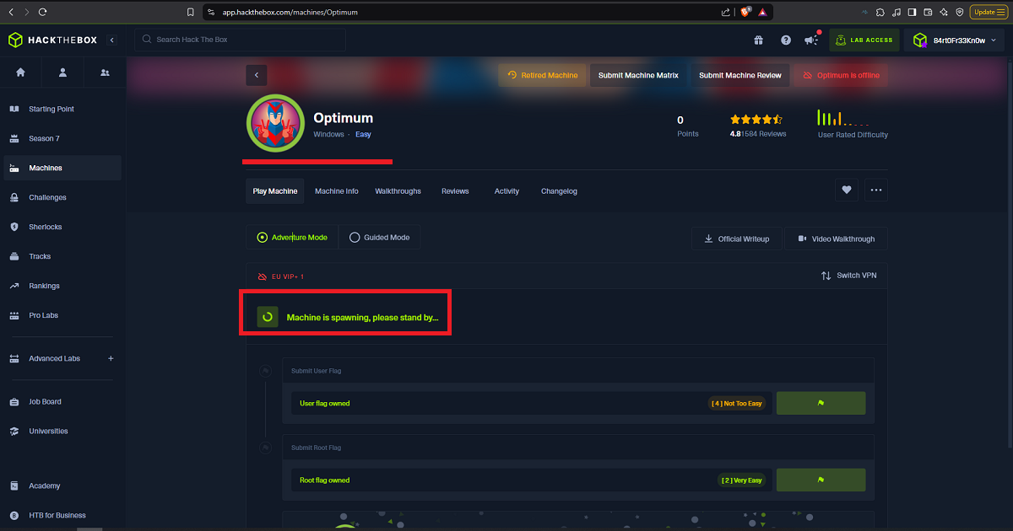Click the Optimum machine avatar
The width and height of the screenshot is (1013, 531).
275,123
